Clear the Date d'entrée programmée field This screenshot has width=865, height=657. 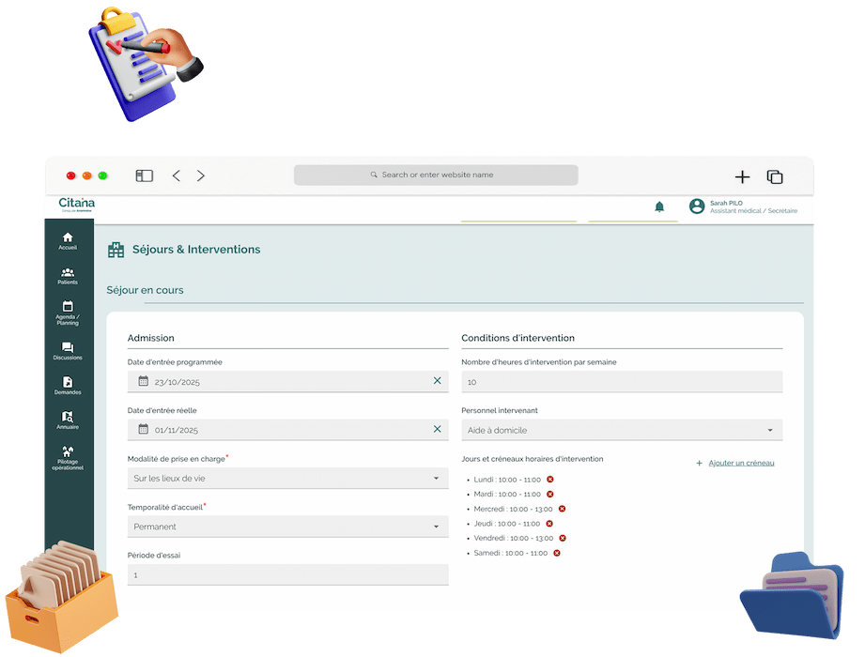(x=437, y=381)
